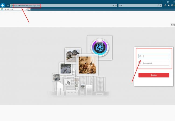Expand the address bar history dropdown
175x121 pixels.
[x=113, y=5]
